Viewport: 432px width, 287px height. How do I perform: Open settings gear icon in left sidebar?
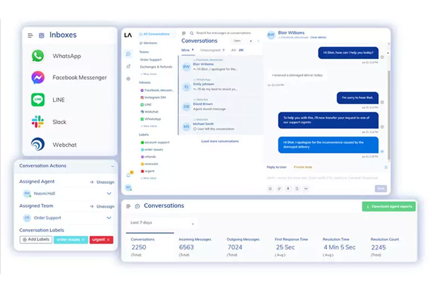(128, 79)
